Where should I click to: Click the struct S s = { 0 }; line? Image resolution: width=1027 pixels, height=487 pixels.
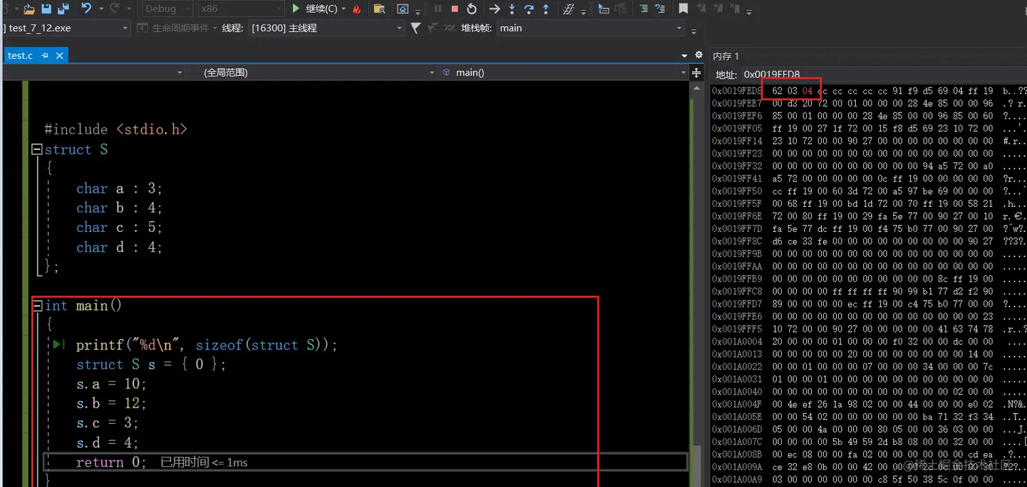[151, 365]
